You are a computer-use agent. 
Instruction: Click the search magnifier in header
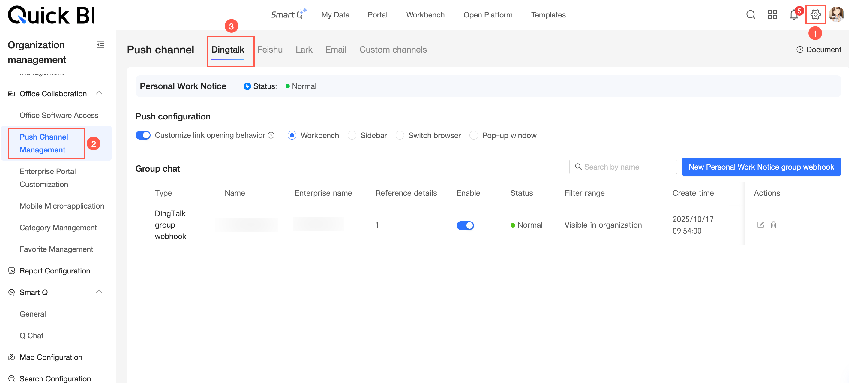tap(751, 15)
